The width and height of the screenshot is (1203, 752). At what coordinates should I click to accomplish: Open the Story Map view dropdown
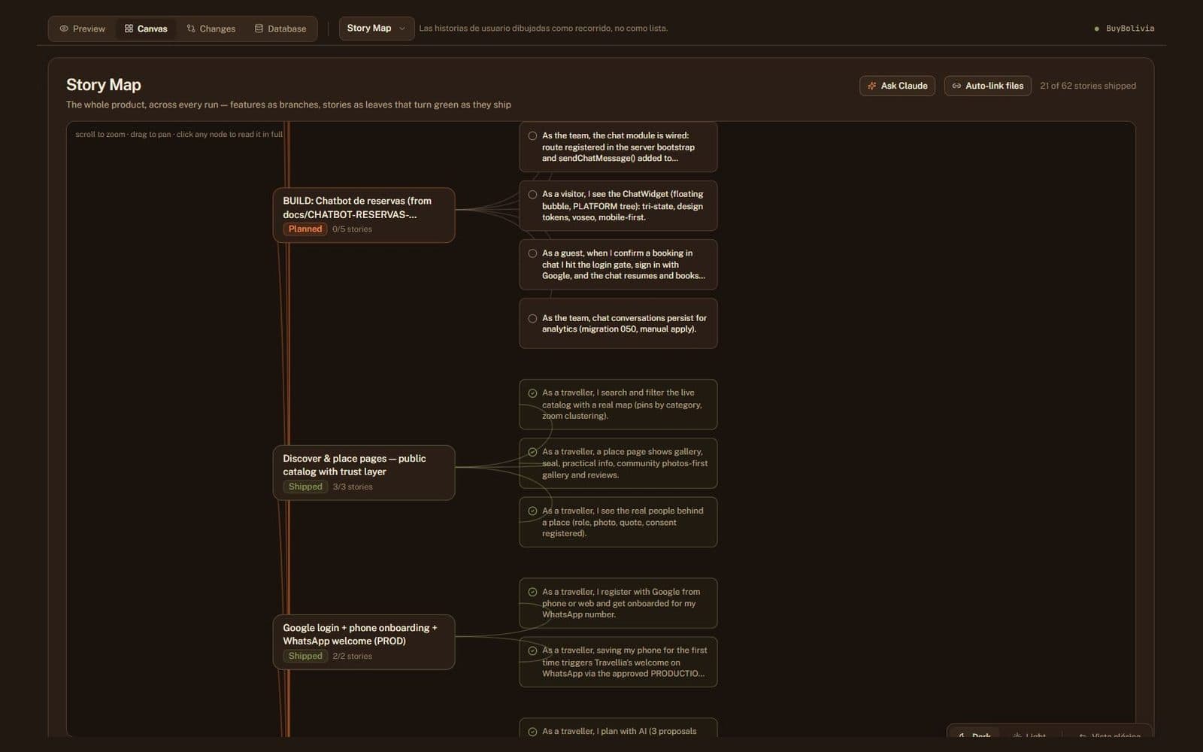click(x=376, y=29)
